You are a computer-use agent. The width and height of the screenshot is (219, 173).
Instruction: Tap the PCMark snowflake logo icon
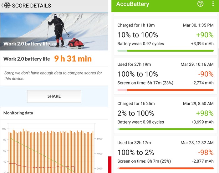click(x=7, y=5)
